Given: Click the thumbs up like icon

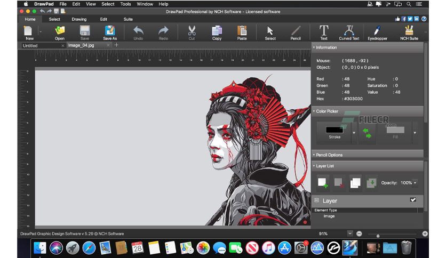Looking at the screenshot, I should click(397, 19).
